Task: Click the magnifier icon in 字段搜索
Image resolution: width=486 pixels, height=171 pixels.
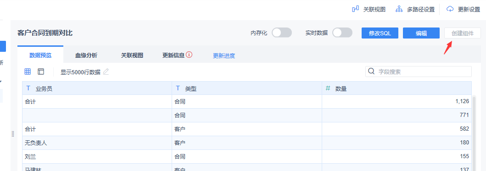Action: pos(371,72)
